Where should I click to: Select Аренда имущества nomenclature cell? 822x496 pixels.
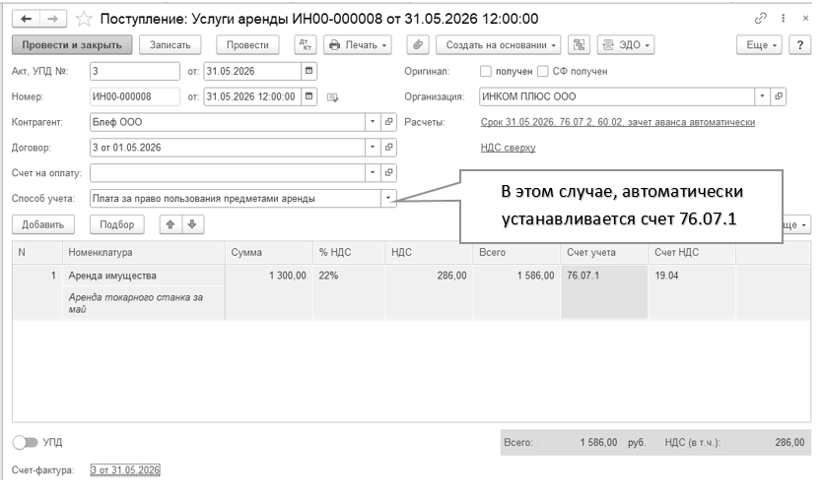pos(144,276)
